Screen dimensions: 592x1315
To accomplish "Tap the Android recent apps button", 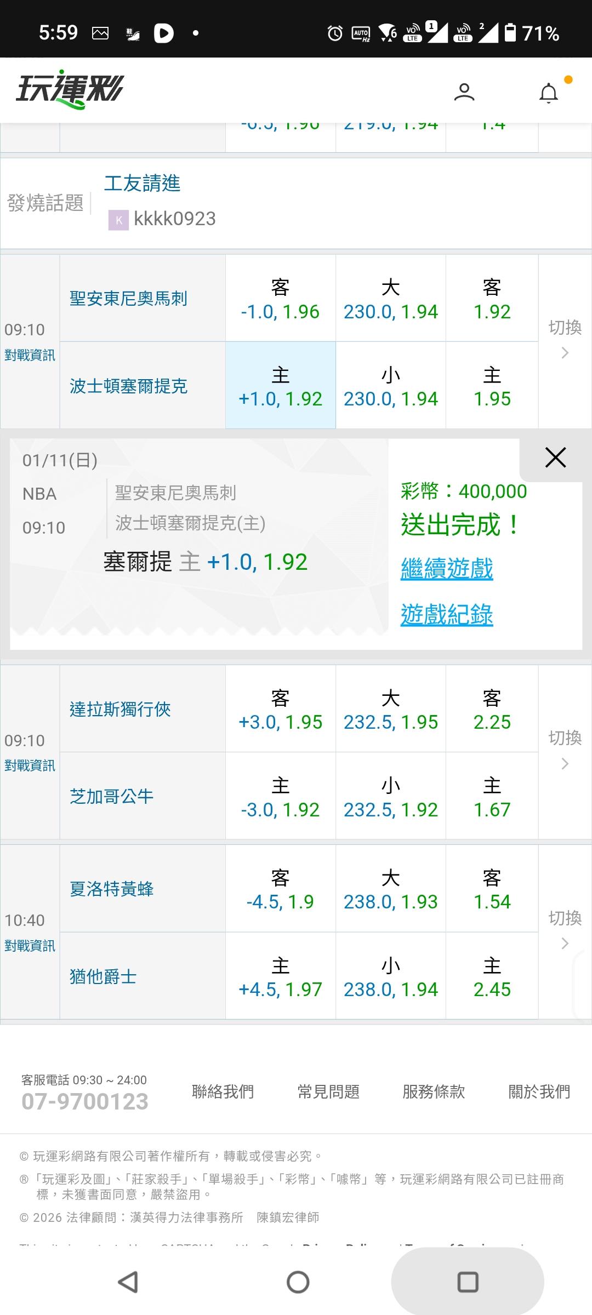I will point(468,1282).
